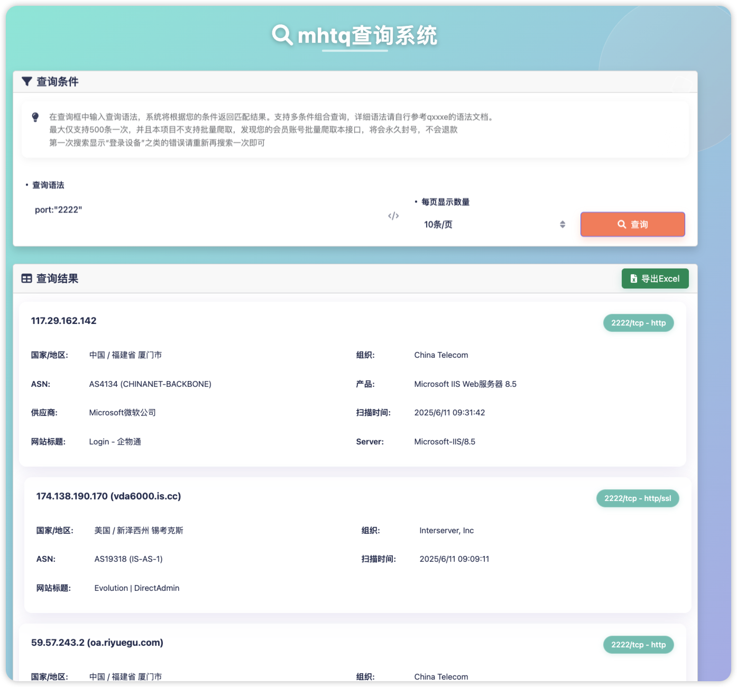Viewport: 737px width, 687px height.
Task: Click the code brackets icon in query field
Action: click(x=393, y=216)
